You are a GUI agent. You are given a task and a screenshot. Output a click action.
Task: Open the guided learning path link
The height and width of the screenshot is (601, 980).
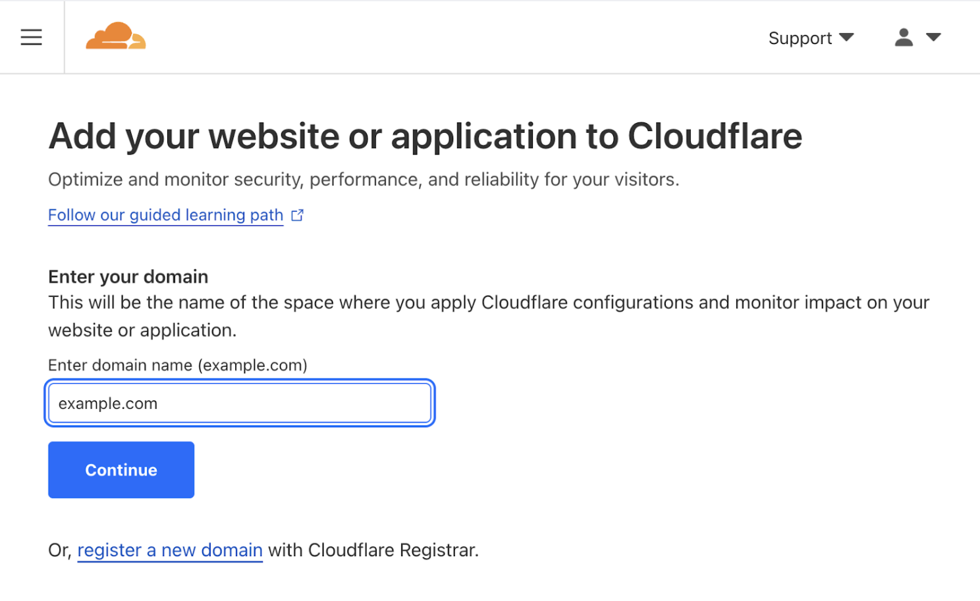(x=166, y=215)
